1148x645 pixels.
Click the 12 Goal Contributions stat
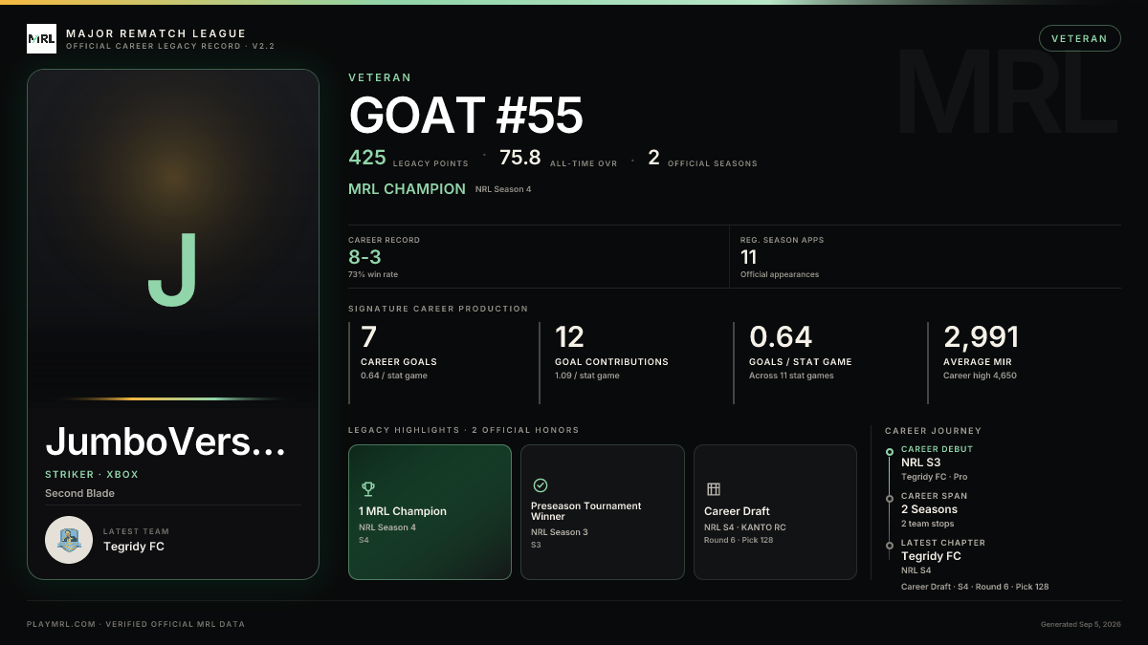pos(570,336)
